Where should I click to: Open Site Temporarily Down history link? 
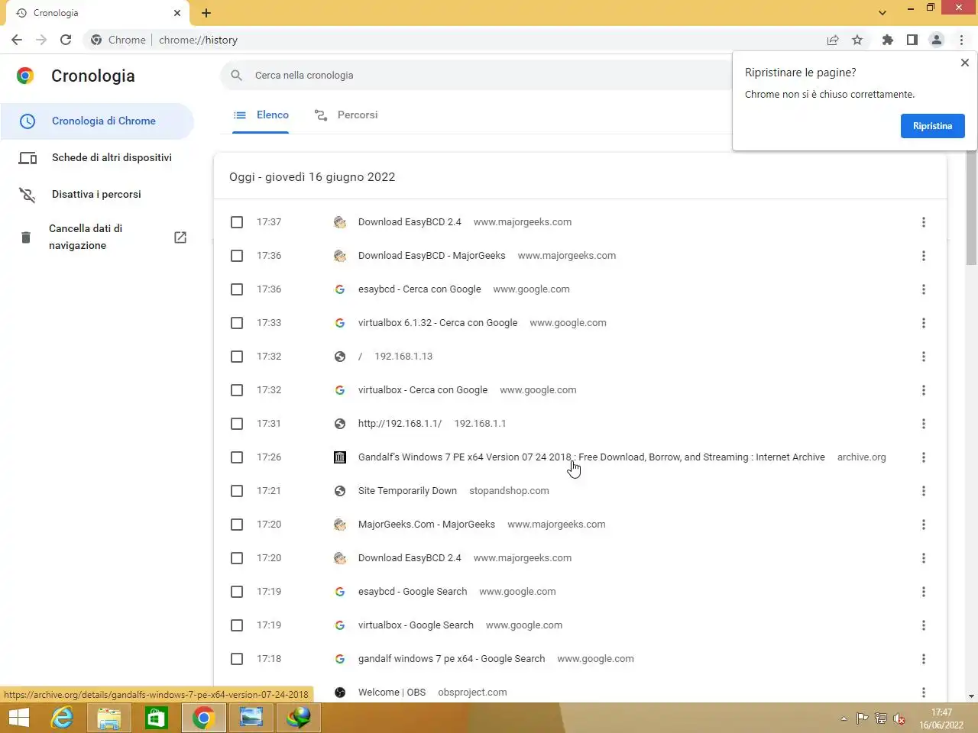pyautogui.click(x=407, y=491)
